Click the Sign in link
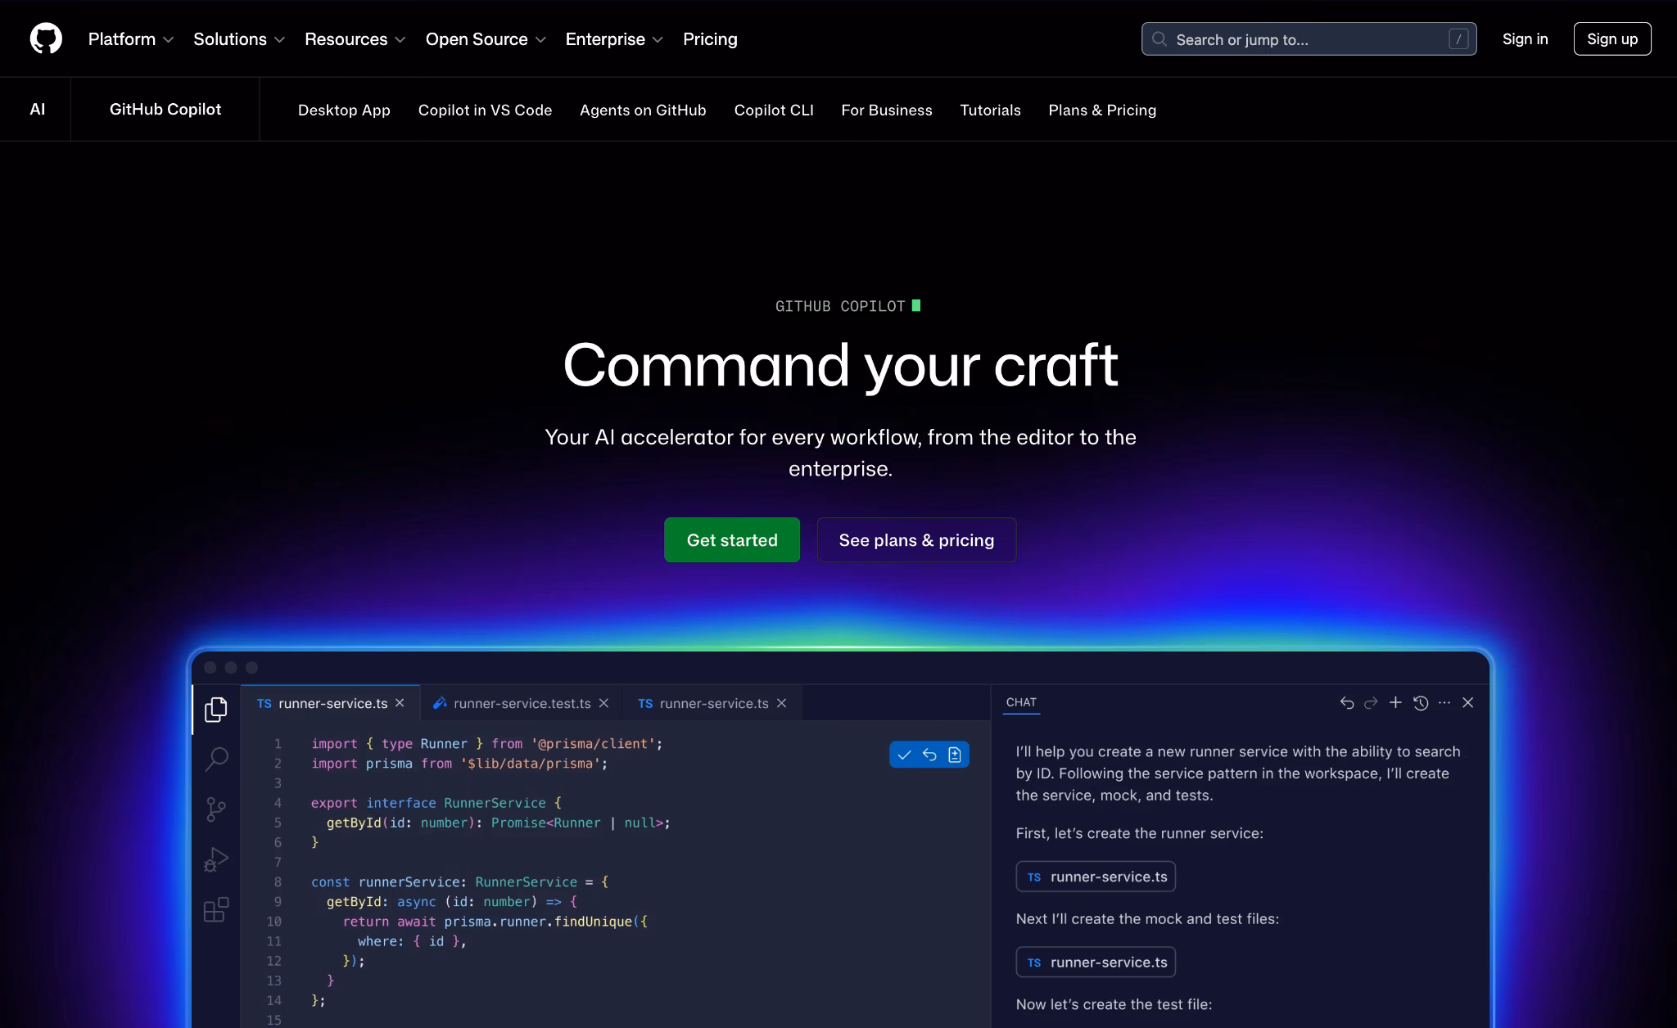 point(1525,39)
